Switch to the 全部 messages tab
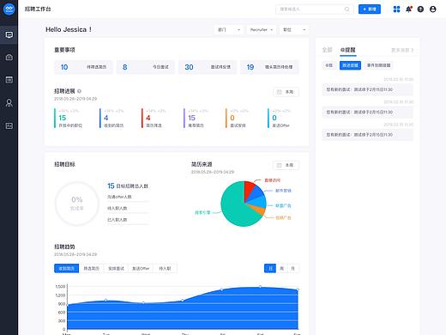This screenshot has height=335, width=446. [x=327, y=50]
